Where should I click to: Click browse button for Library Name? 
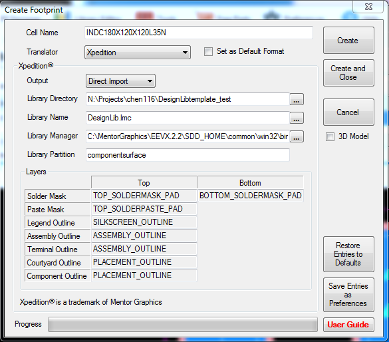[297, 118]
